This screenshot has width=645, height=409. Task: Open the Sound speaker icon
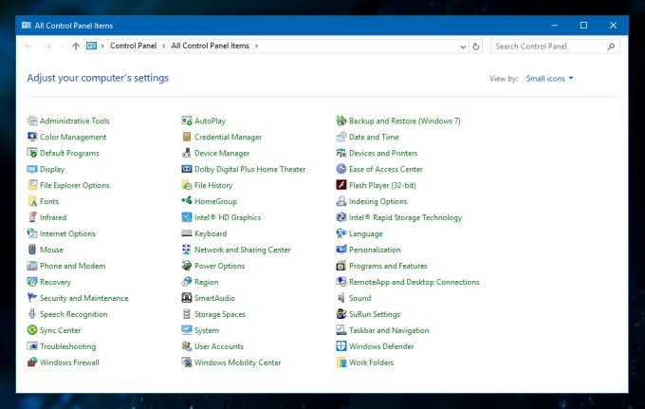point(341,298)
